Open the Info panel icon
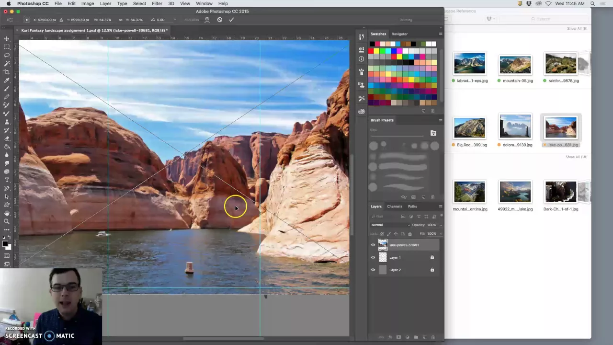 click(362, 59)
